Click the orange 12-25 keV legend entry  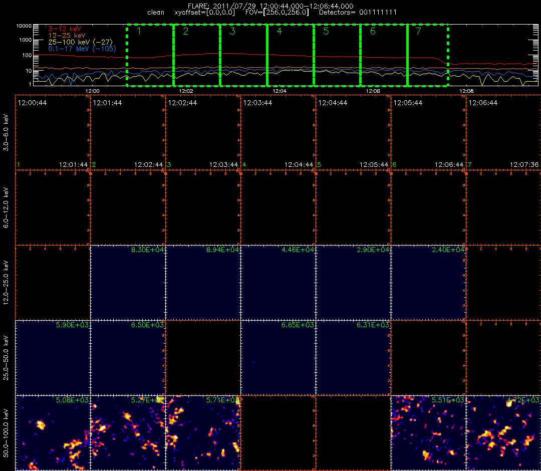(x=67, y=35)
